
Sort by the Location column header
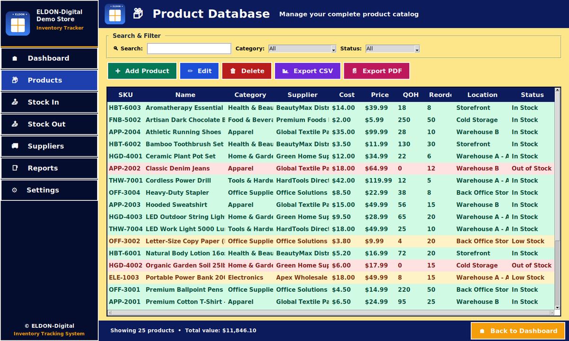(482, 95)
